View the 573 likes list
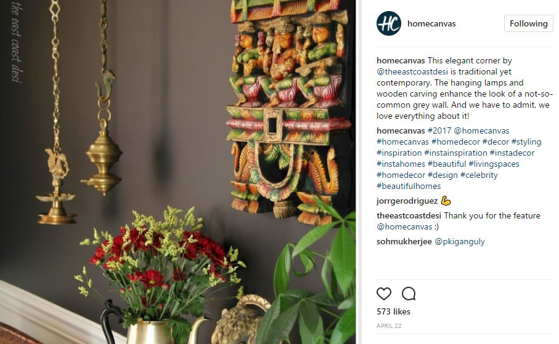Image resolution: width=559 pixels, height=344 pixels. coord(393,311)
